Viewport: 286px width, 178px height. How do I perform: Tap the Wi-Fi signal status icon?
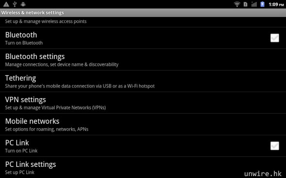point(237,4)
